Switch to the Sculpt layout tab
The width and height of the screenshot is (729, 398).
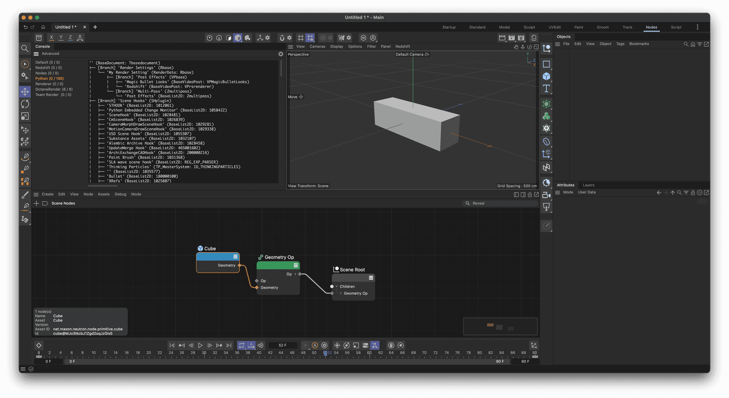point(529,27)
